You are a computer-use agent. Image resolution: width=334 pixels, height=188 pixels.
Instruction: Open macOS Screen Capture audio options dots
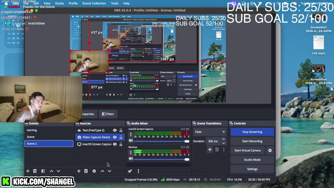[131, 134]
